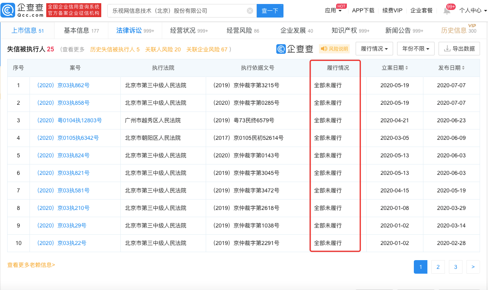Open the notification bell icon
Image resolution: width=488 pixels, height=290 pixels.
447,11
